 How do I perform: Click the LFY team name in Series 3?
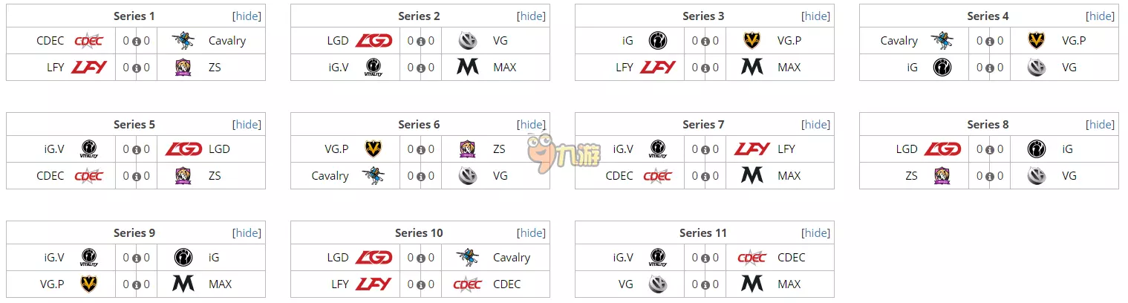point(625,68)
